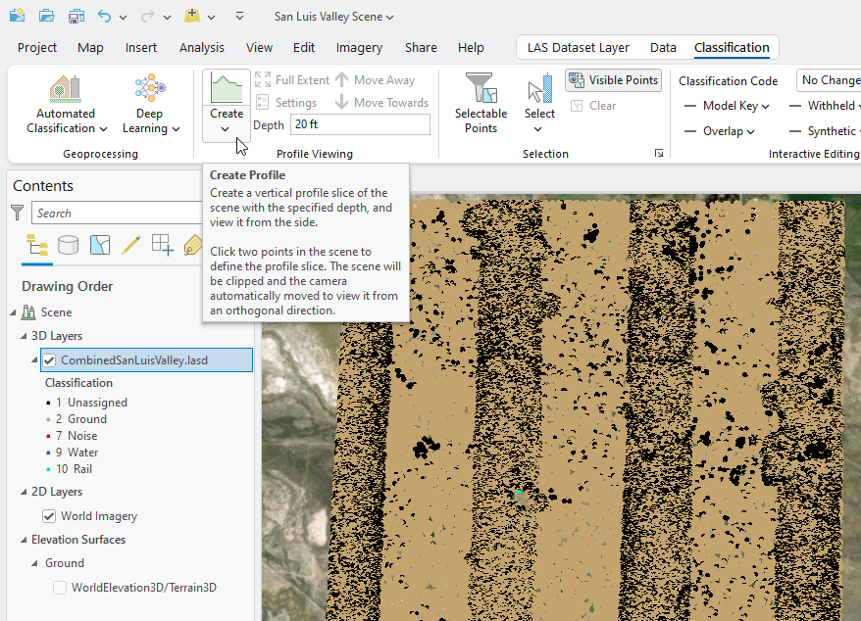Enable the WorldElevation3D/Terrain3D surface
The width and height of the screenshot is (861, 621).
click(x=60, y=588)
